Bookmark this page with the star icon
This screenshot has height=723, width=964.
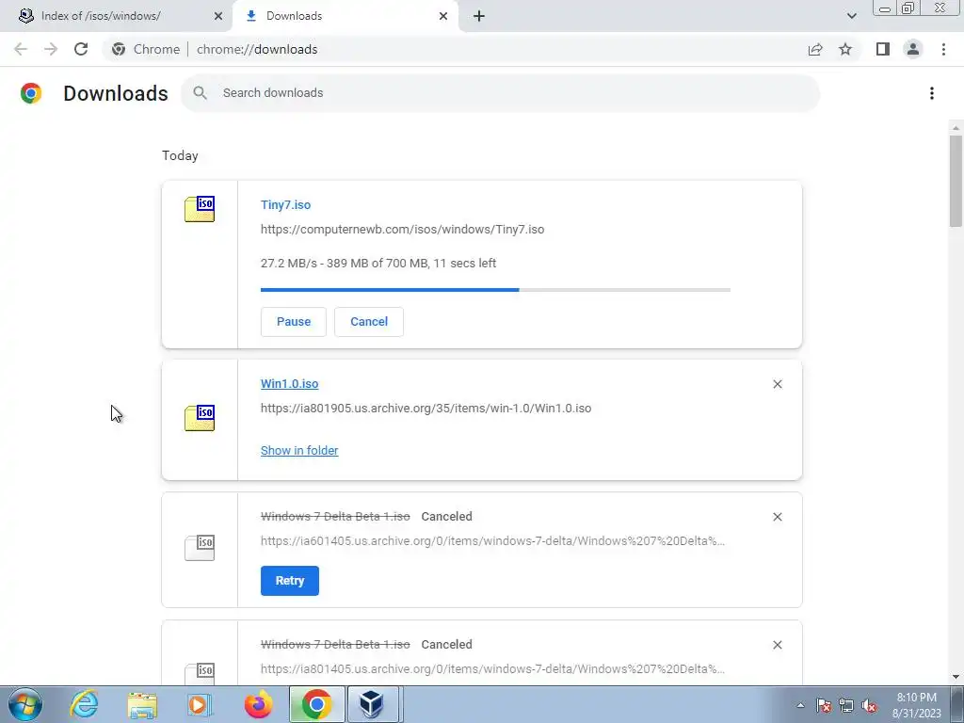(x=845, y=49)
